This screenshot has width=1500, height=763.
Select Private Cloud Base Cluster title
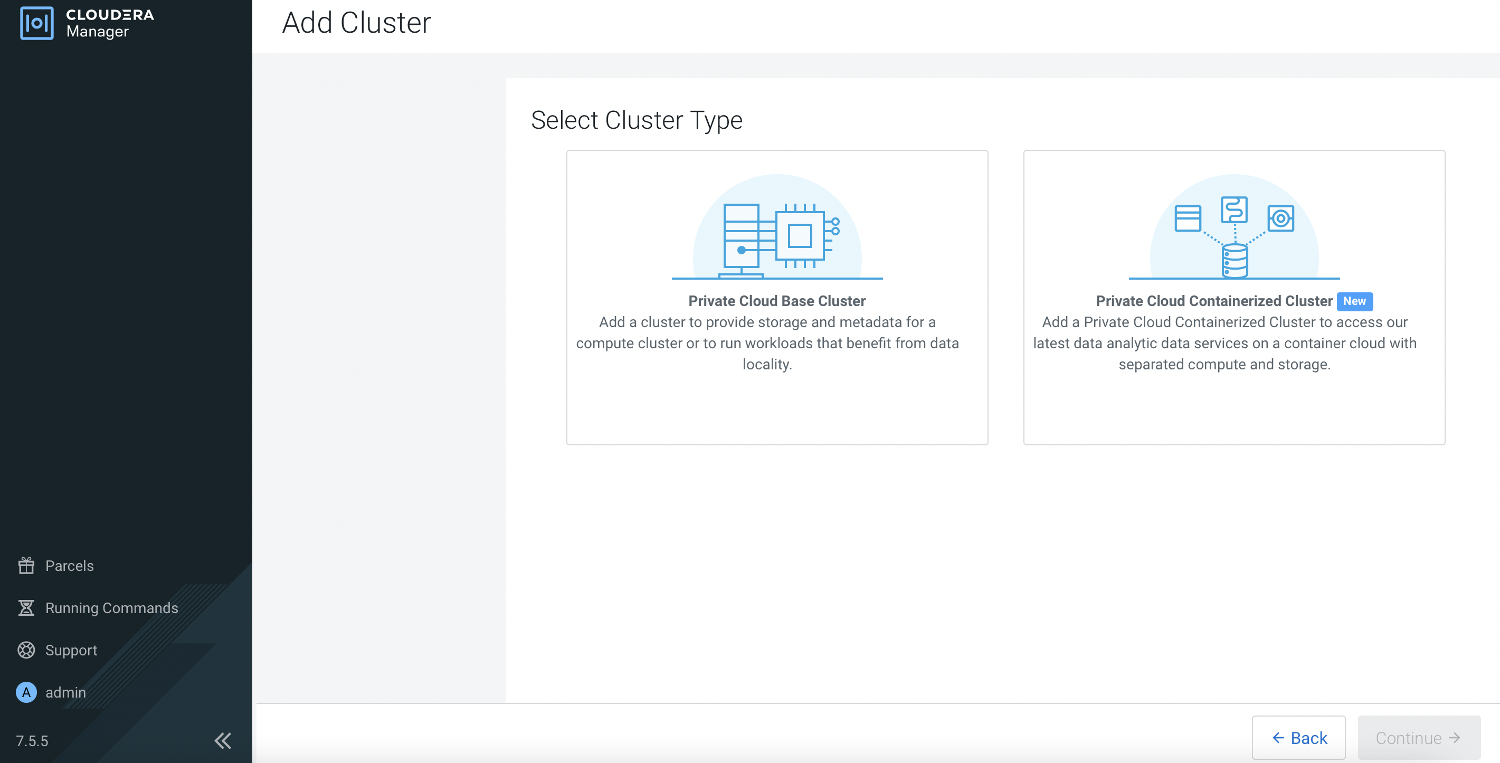tap(777, 301)
